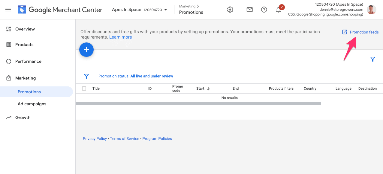The width and height of the screenshot is (383, 174).
Task: Select Promotions in the sidebar
Action: coord(36,92)
